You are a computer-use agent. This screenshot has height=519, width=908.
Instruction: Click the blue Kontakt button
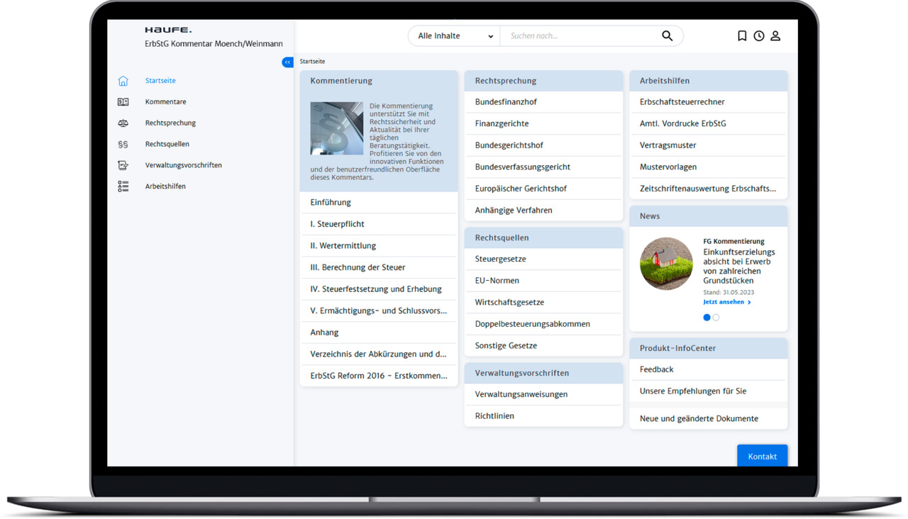[763, 456]
